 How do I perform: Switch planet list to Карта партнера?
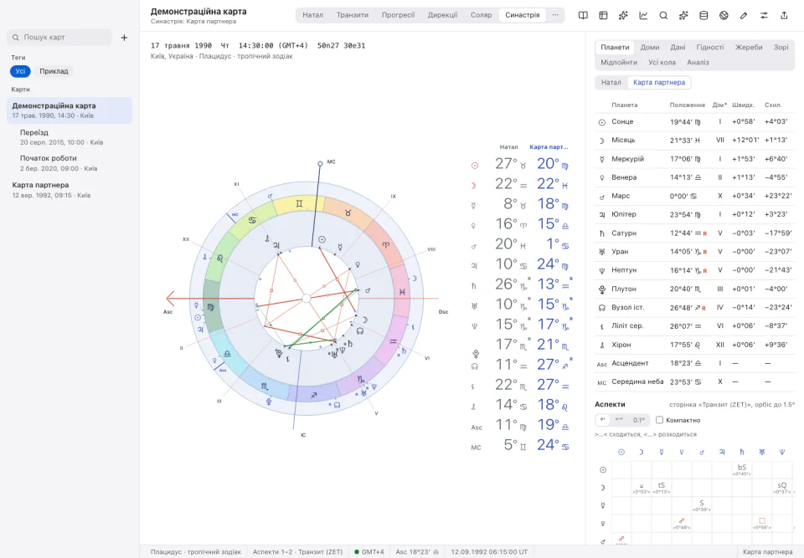tap(659, 83)
